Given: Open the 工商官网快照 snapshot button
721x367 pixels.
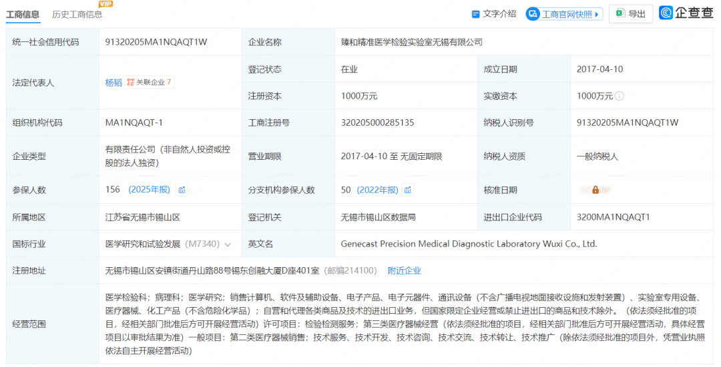Looking at the screenshot, I should click(564, 14).
